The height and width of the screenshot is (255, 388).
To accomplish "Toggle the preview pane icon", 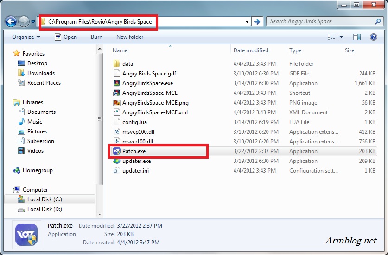I will [357, 37].
